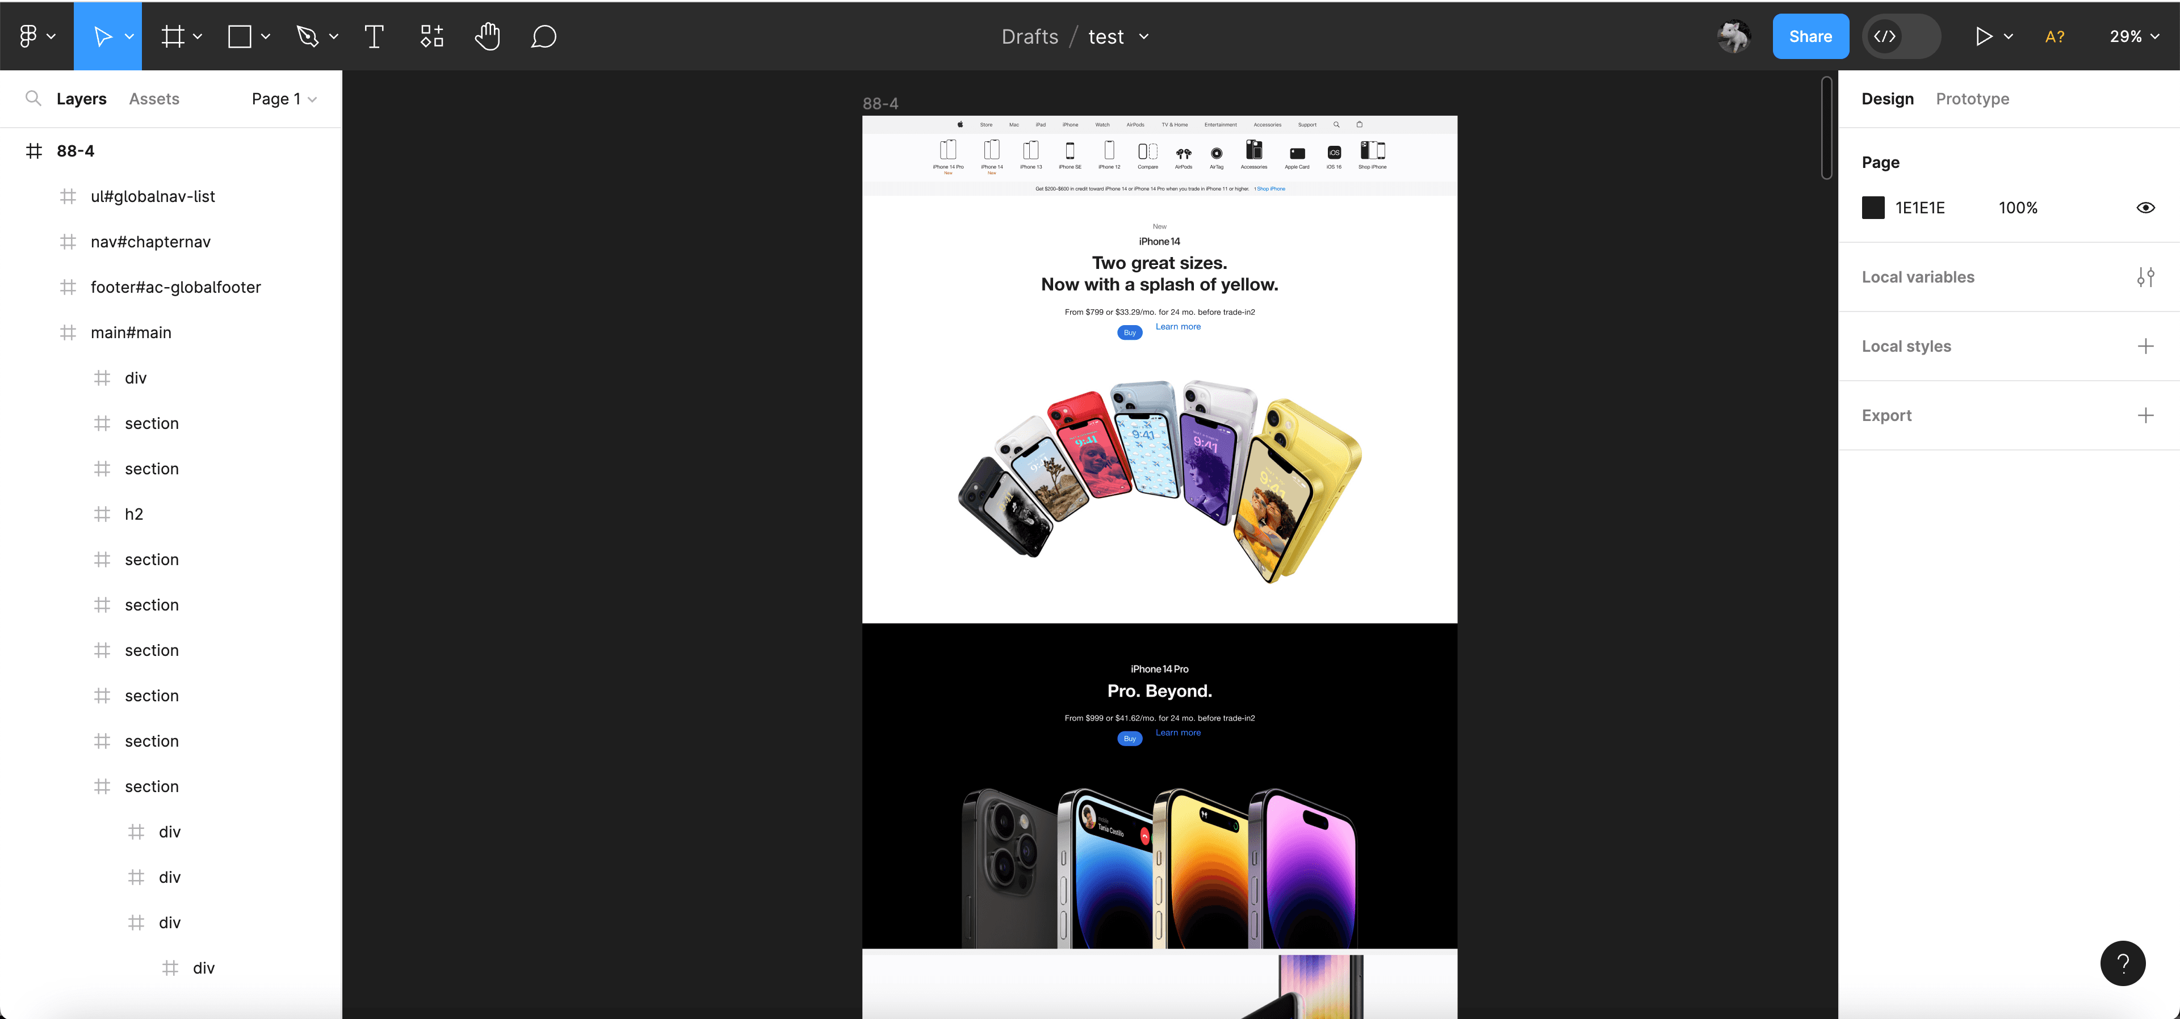This screenshot has width=2180, height=1019.
Task: Click frame icon of 88-4 layer
Action: 34,150
